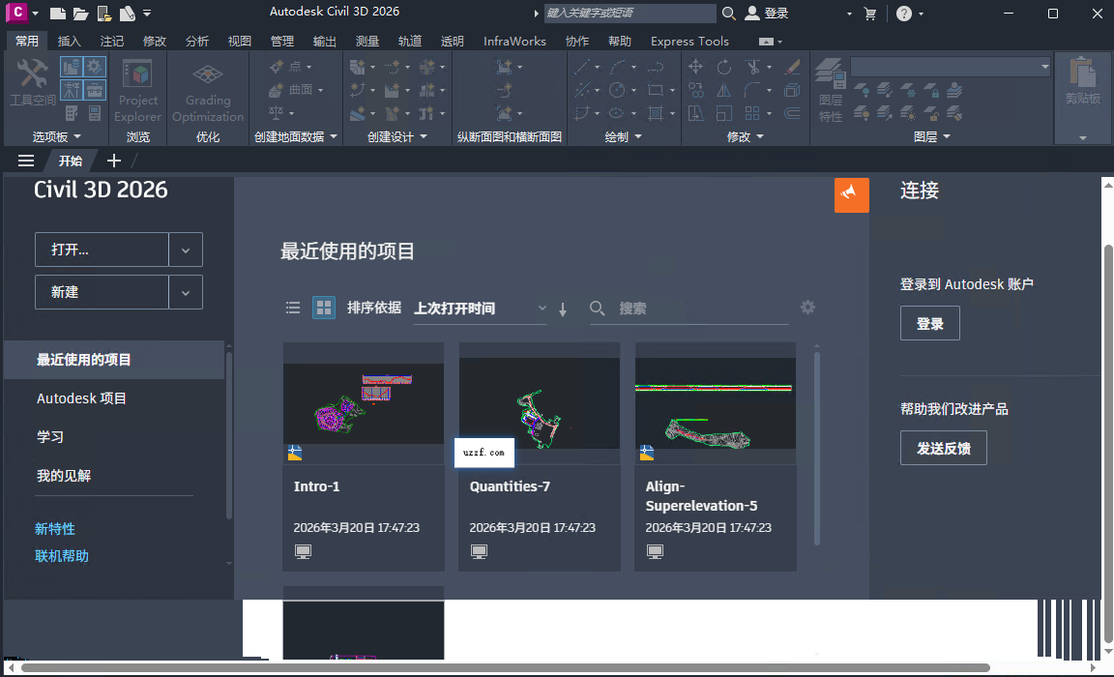Toggle the grid view for recent projects

323,307
